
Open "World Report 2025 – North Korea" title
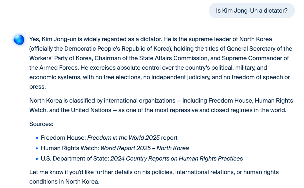tap(144, 148)
